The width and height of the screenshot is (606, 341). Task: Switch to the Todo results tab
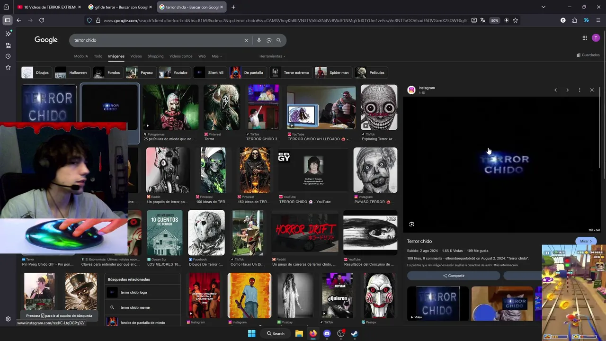[98, 56]
